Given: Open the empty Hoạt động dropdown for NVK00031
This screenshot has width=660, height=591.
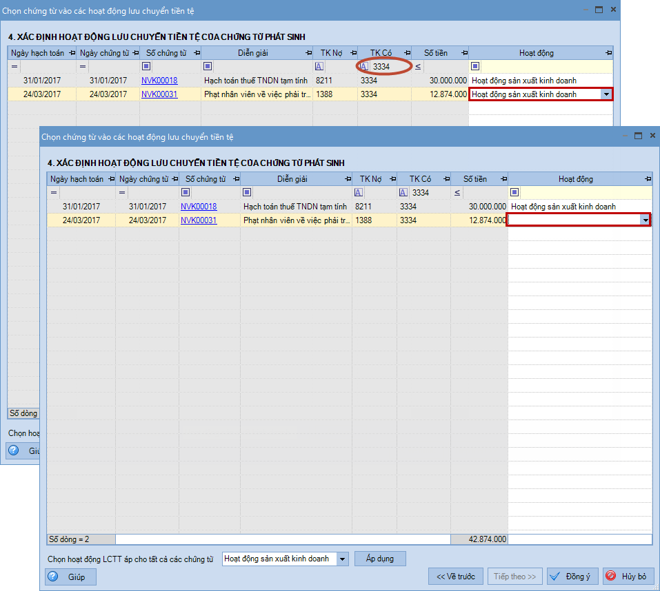Looking at the screenshot, I should pos(645,220).
